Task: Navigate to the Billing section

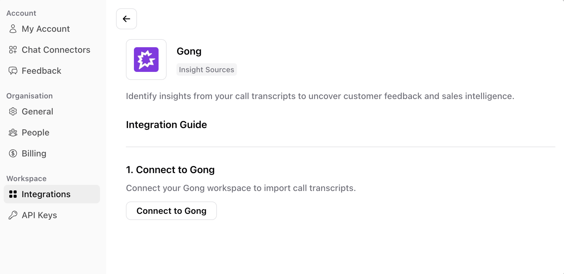Action: (x=34, y=153)
